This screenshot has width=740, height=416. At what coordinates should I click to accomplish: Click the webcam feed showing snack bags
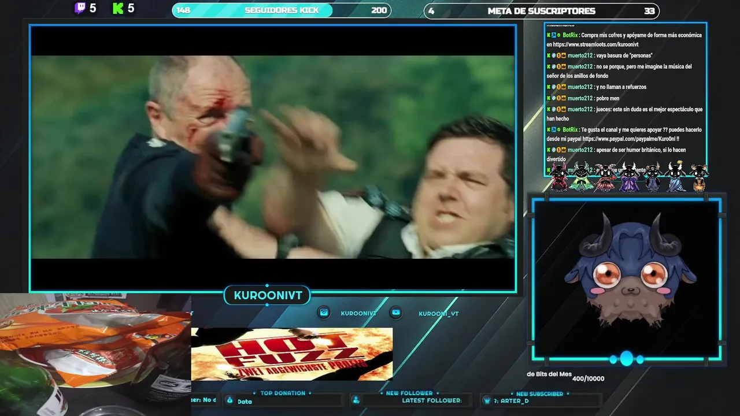95,355
